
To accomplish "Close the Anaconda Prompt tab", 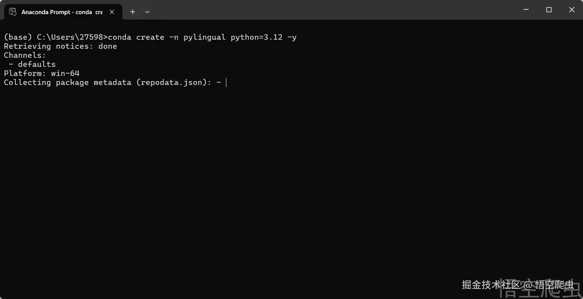I will [x=112, y=12].
